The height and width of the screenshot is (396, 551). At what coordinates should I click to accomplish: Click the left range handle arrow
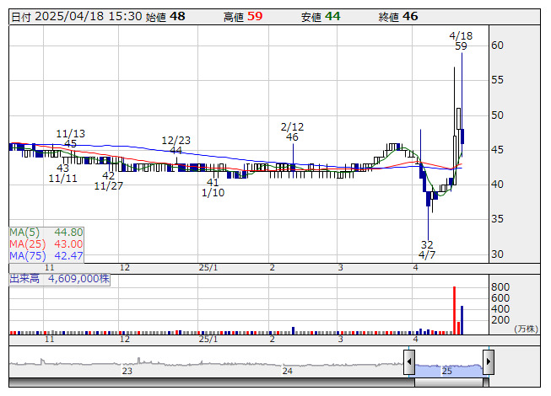tap(409, 361)
